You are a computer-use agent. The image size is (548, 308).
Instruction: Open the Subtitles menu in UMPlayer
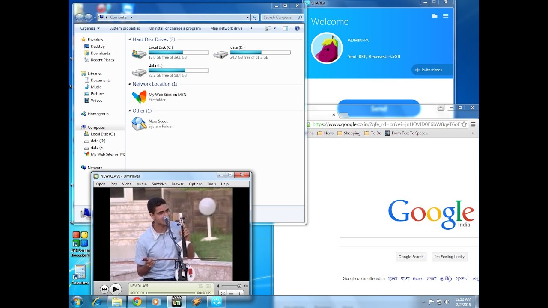(x=159, y=184)
